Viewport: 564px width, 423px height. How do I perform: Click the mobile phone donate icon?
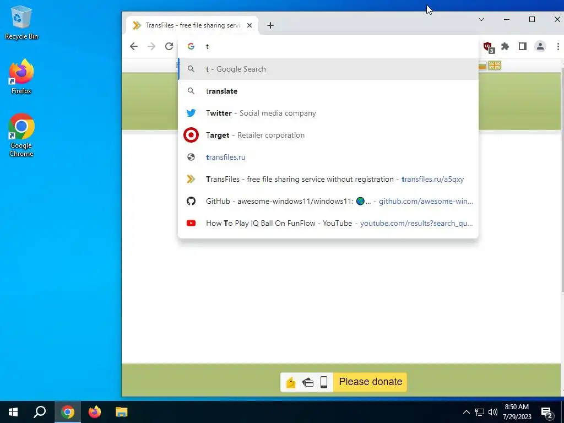[324, 382]
